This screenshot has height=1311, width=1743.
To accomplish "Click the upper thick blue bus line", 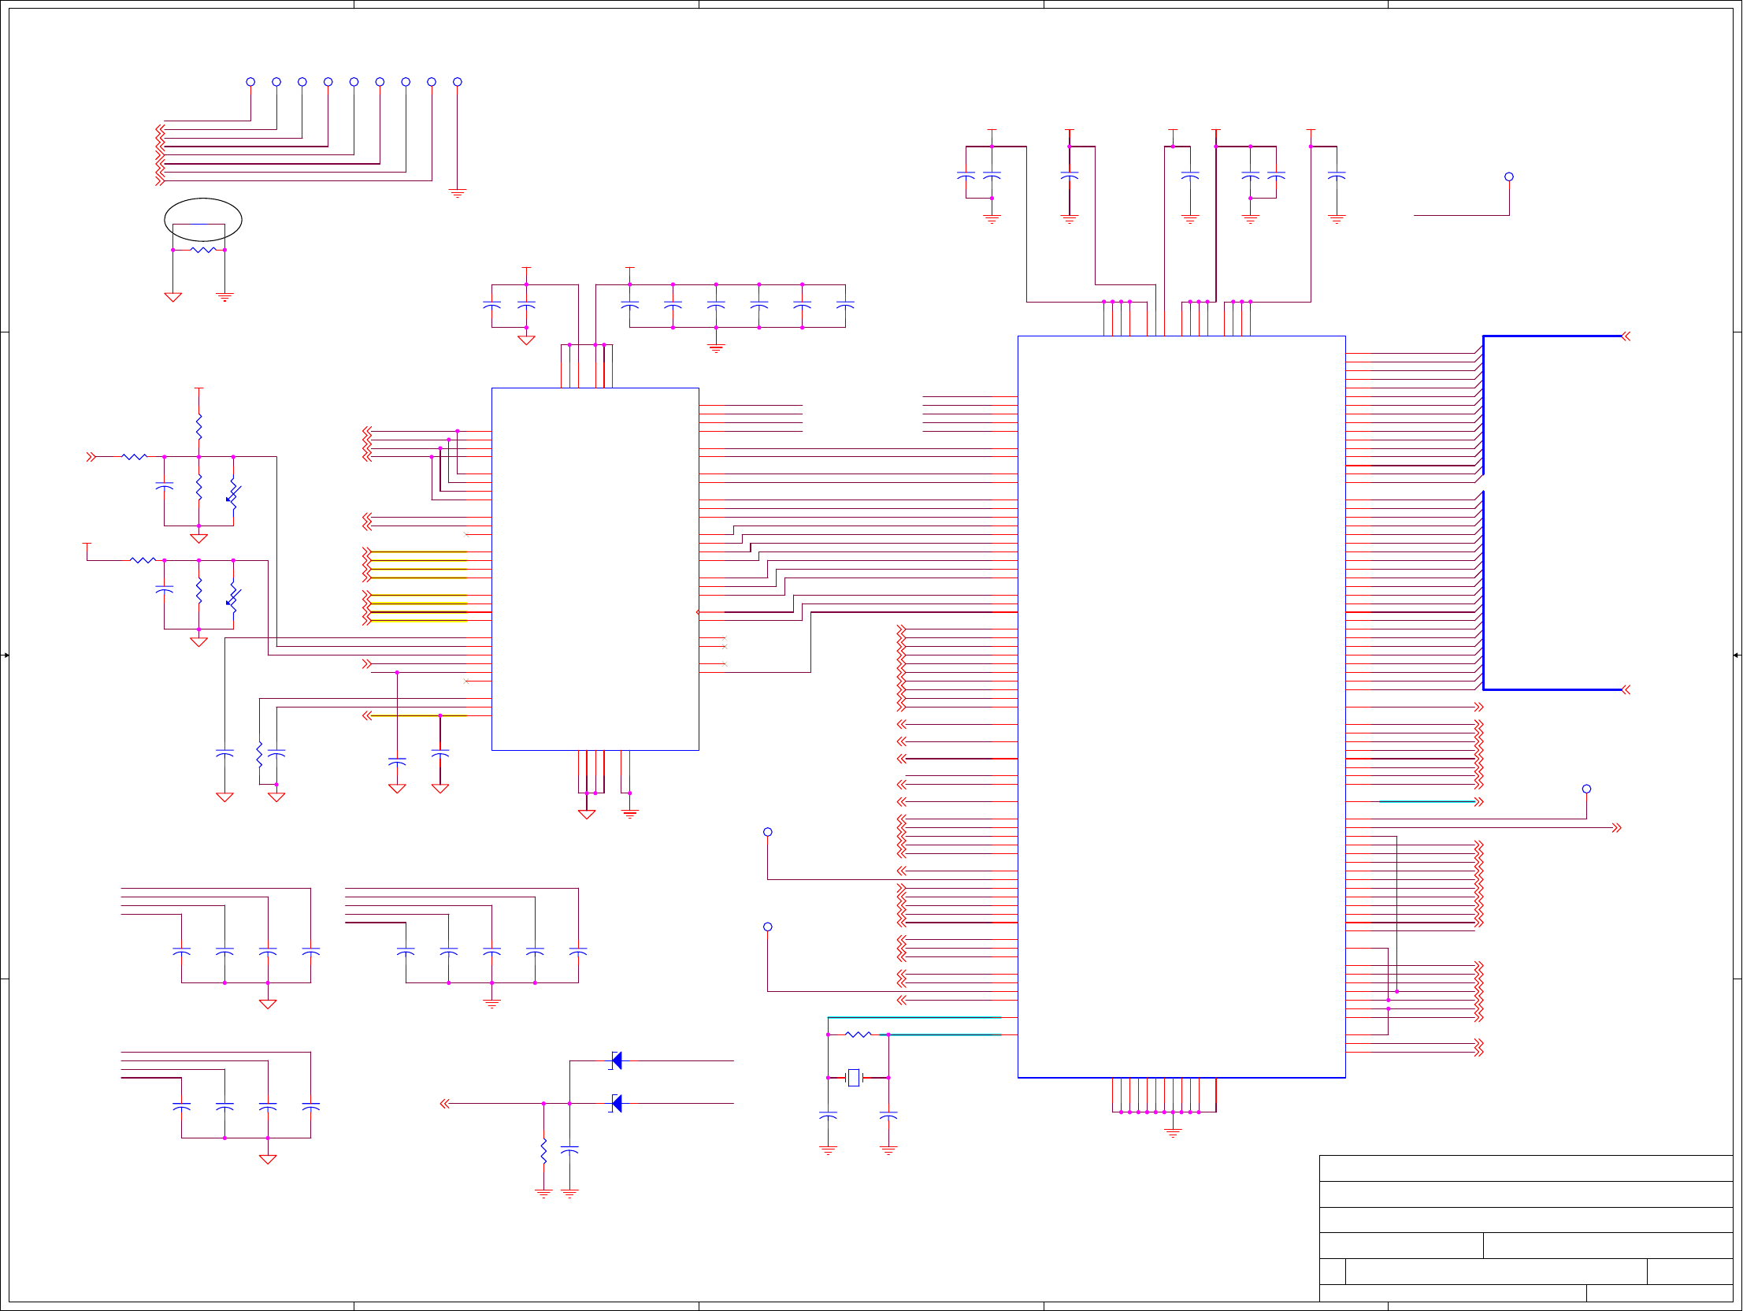I will coord(1552,336).
